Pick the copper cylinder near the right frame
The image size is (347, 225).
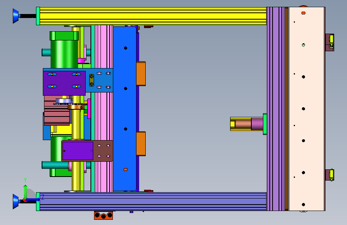[x=243, y=124]
